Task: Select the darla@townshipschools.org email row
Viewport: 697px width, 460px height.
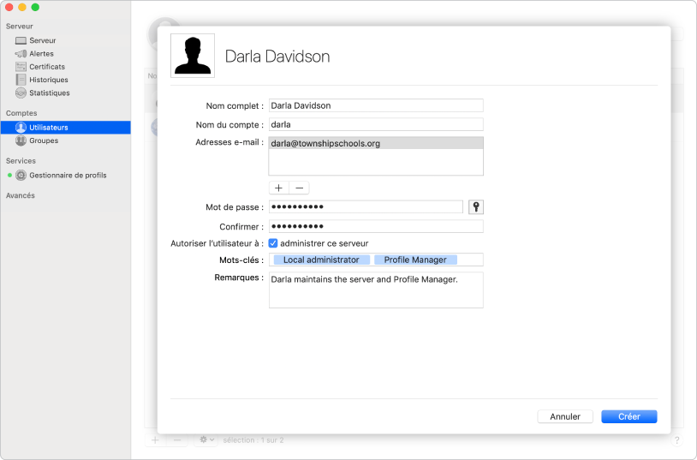Action: (376, 143)
